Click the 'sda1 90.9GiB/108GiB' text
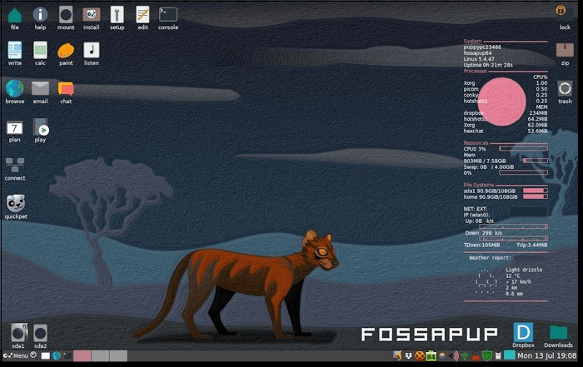The image size is (583, 367). [x=490, y=191]
